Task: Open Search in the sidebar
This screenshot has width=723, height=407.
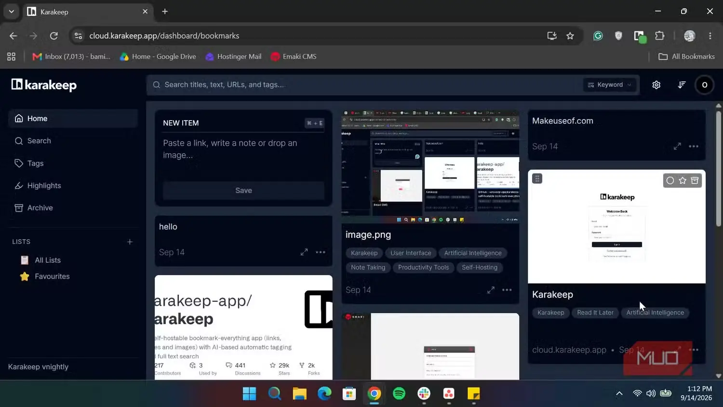Action: pos(73,141)
